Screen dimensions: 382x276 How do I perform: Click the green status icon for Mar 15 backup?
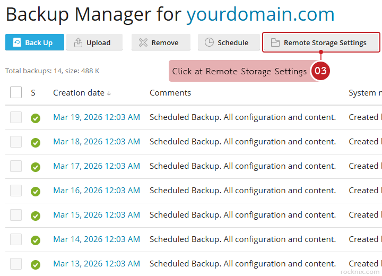(36, 215)
